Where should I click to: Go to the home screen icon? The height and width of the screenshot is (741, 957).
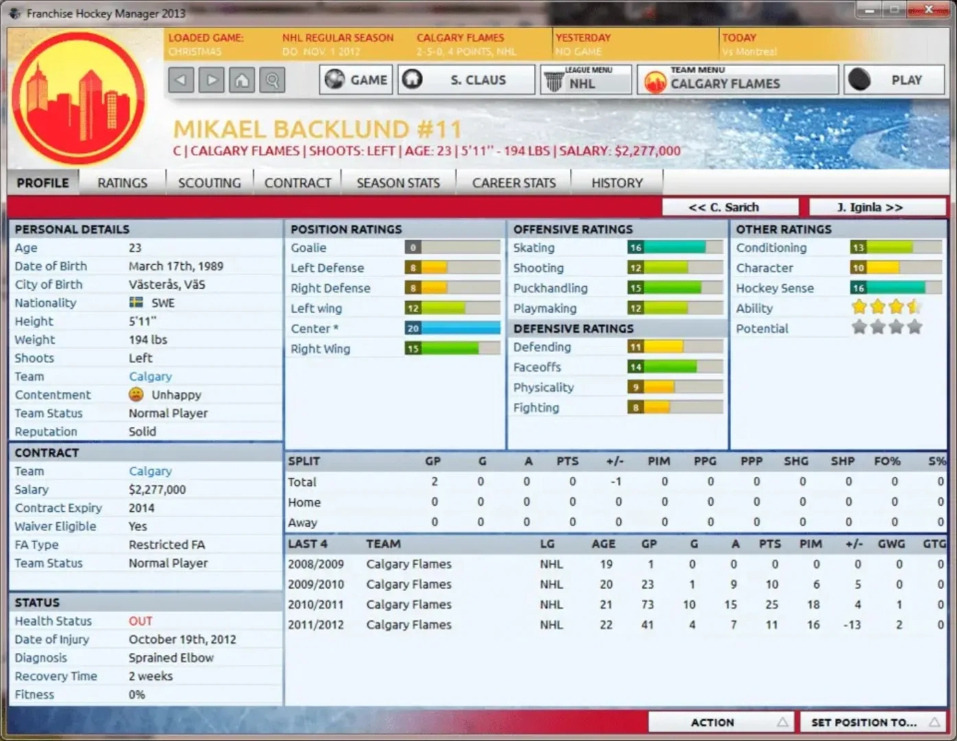coord(242,80)
